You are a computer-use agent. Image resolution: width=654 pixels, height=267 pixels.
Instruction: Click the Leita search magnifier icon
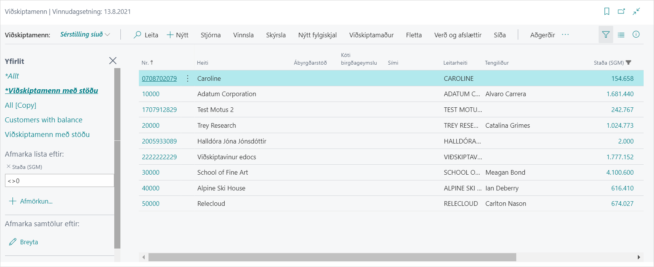[x=137, y=35]
